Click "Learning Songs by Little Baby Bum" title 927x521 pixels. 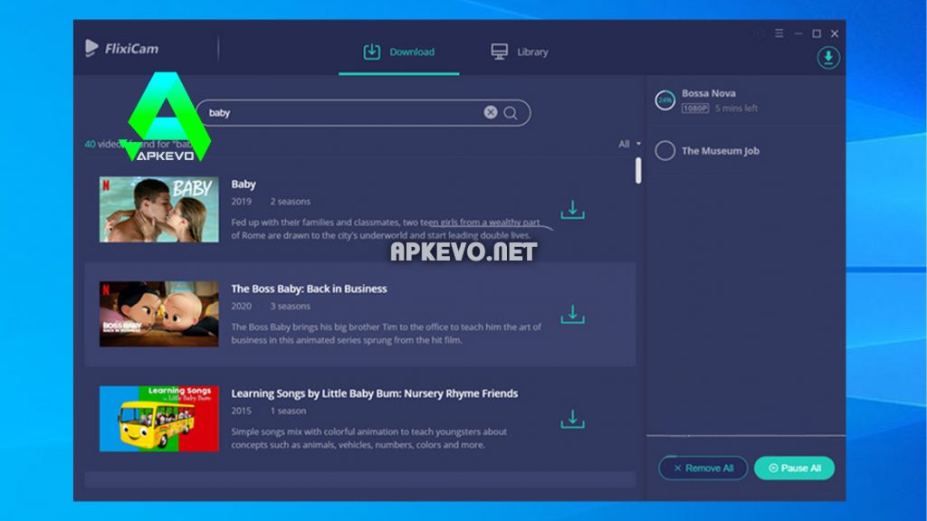(x=374, y=393)
